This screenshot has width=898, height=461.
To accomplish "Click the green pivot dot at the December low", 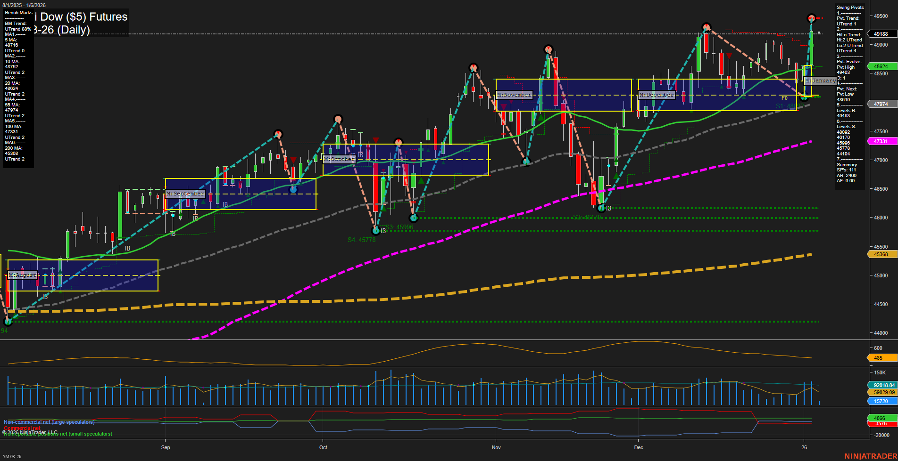I will [602, 208].
